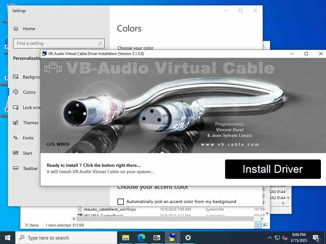Click Explorer horizontal scrollbar left arrow

point(74,219)
